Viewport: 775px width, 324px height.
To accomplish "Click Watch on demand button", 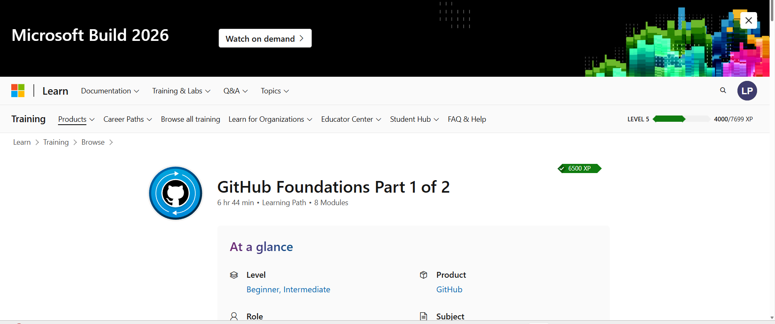I will tap(265, 38).
